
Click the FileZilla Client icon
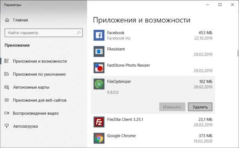(99, 122)
